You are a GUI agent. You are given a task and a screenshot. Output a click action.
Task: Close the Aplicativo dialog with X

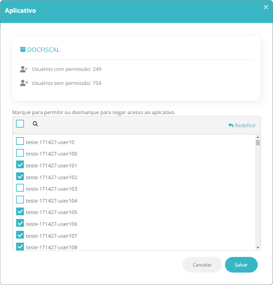266,7
